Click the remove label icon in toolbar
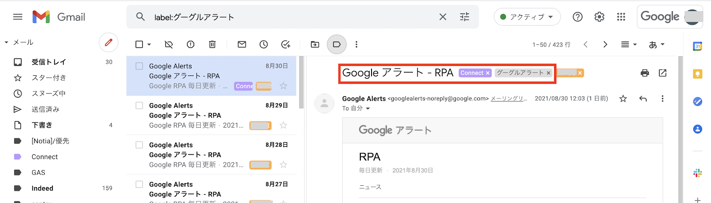This screenshot has height=203, width=711. (x=169, y=44)
